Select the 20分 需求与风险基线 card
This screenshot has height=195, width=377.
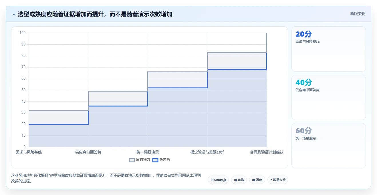(328, 49)
